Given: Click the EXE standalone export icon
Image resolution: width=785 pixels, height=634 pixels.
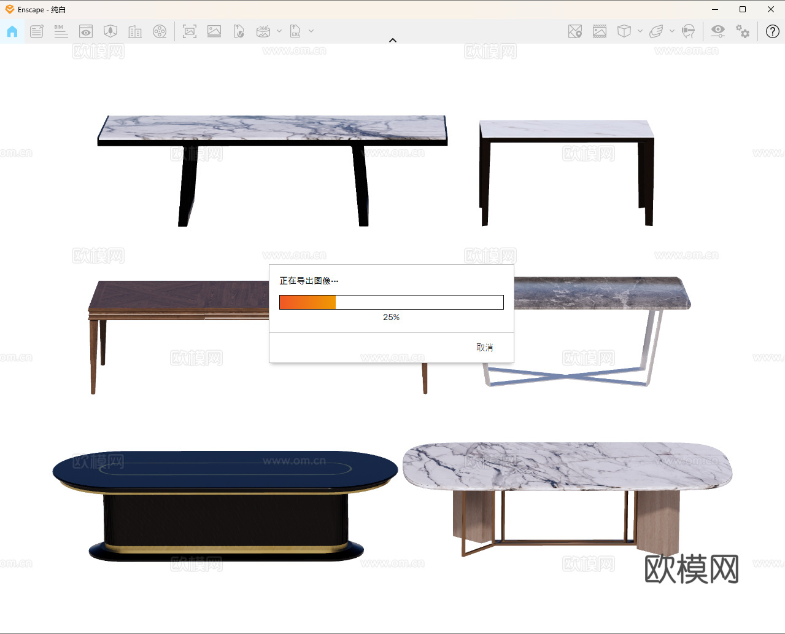Looking at the screenshot, I should pos(295,31).
